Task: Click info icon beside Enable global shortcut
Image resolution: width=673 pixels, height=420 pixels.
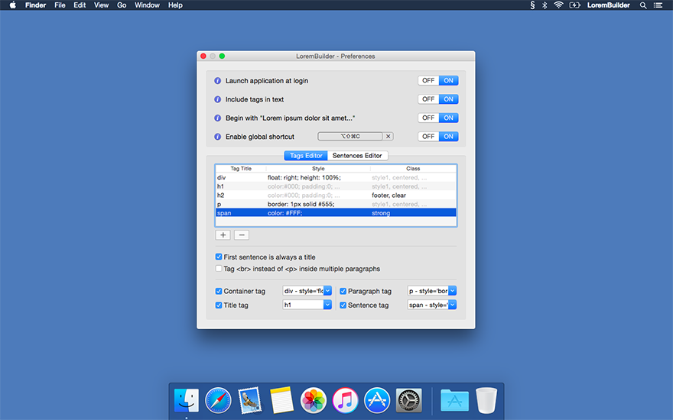Action: [217, 137]
